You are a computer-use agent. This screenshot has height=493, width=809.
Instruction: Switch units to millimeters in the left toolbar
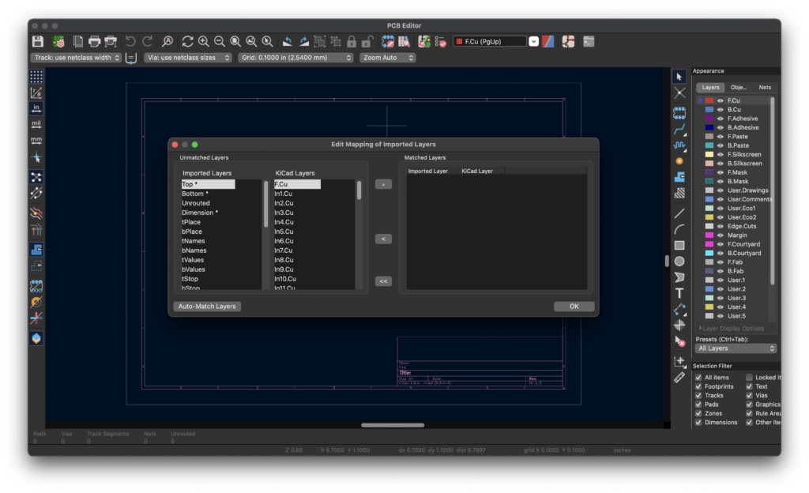click(x=36, y=141)
